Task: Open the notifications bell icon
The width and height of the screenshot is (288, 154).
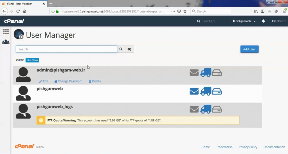Action: [263, 21]
